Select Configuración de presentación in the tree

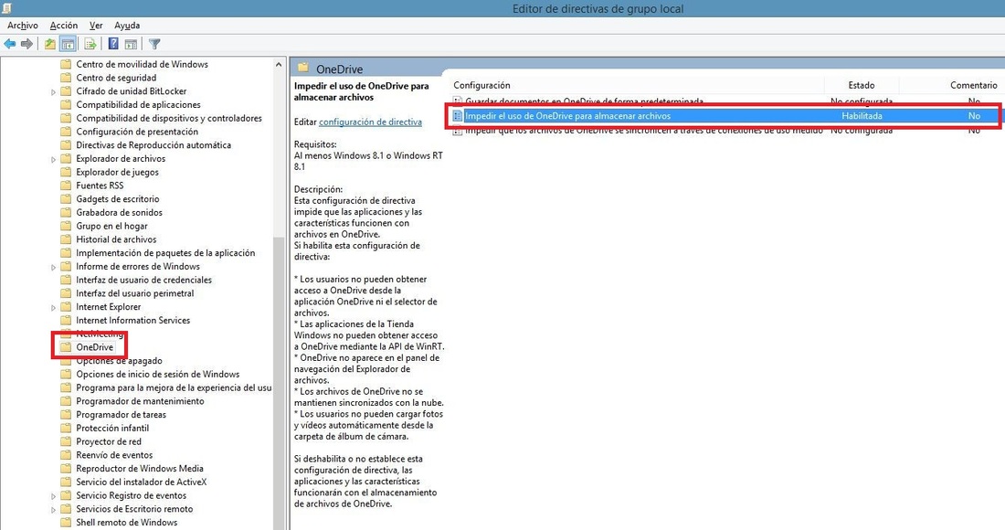(x=137, y=132)
